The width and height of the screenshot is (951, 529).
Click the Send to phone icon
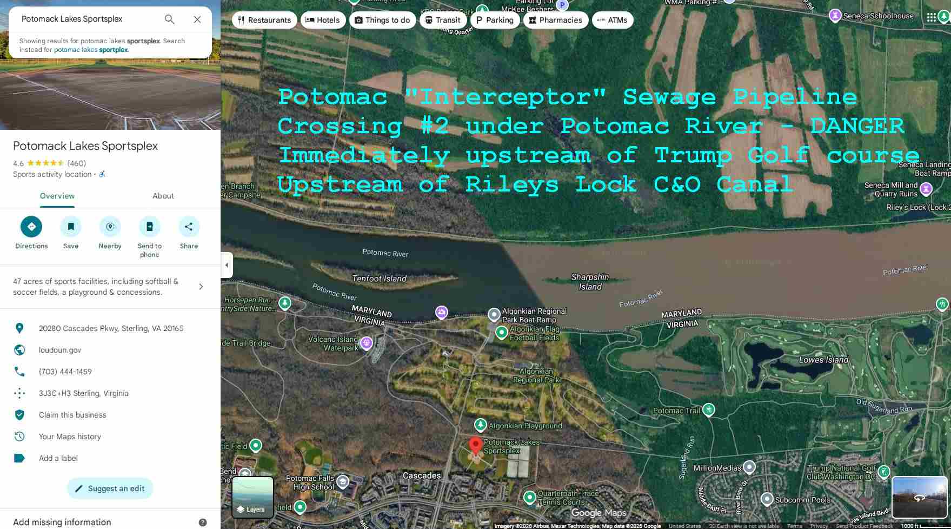coord(150,227)
